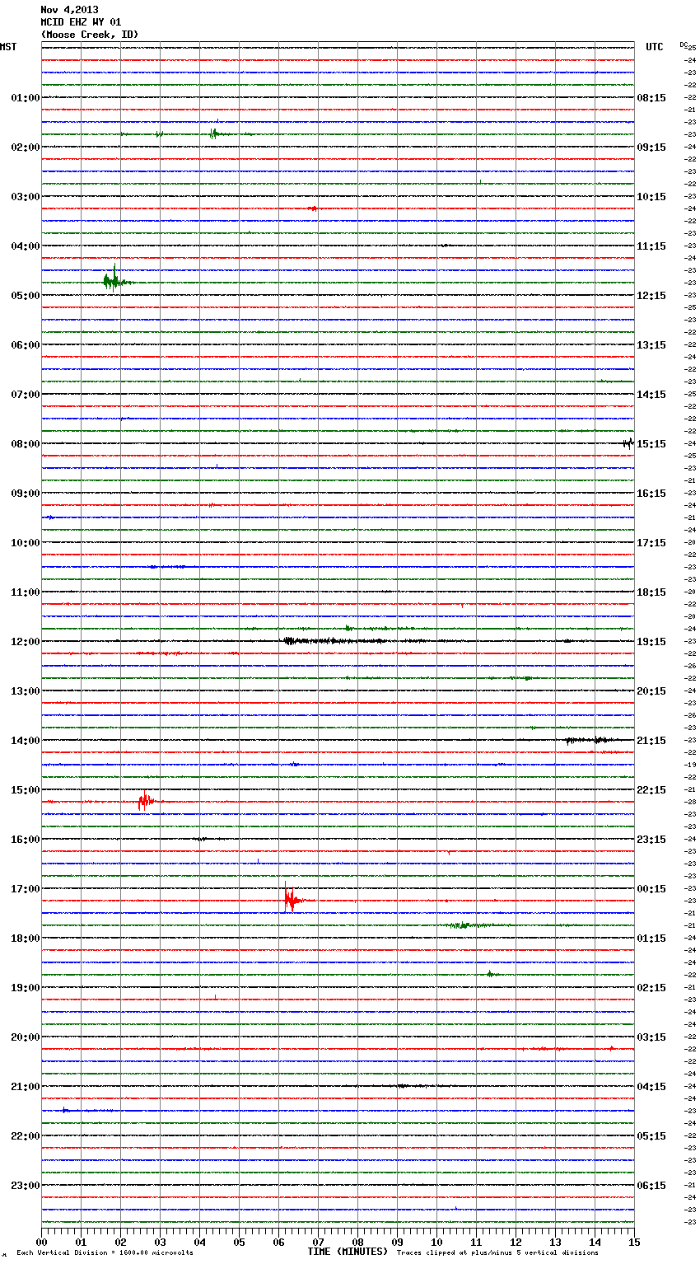Select the "22:15" UTC row label
The height and width of the screenshot is (1264, 700).
(651, 790)
